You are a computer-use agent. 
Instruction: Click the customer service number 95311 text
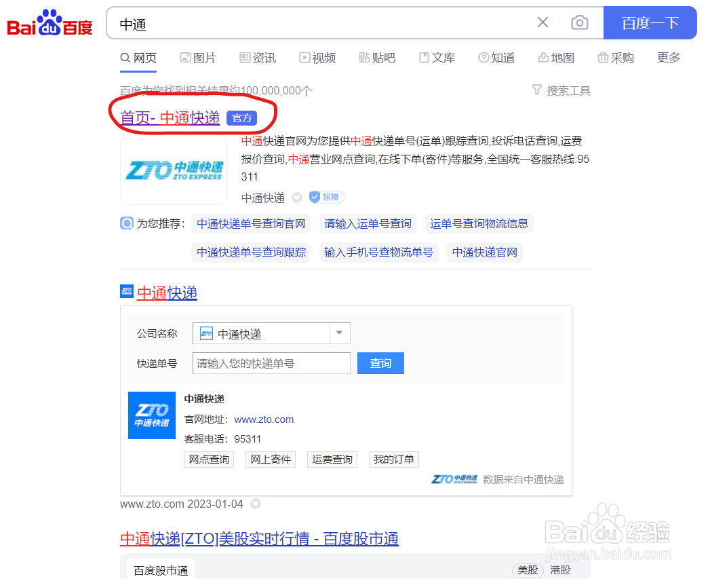click(248, 439)
